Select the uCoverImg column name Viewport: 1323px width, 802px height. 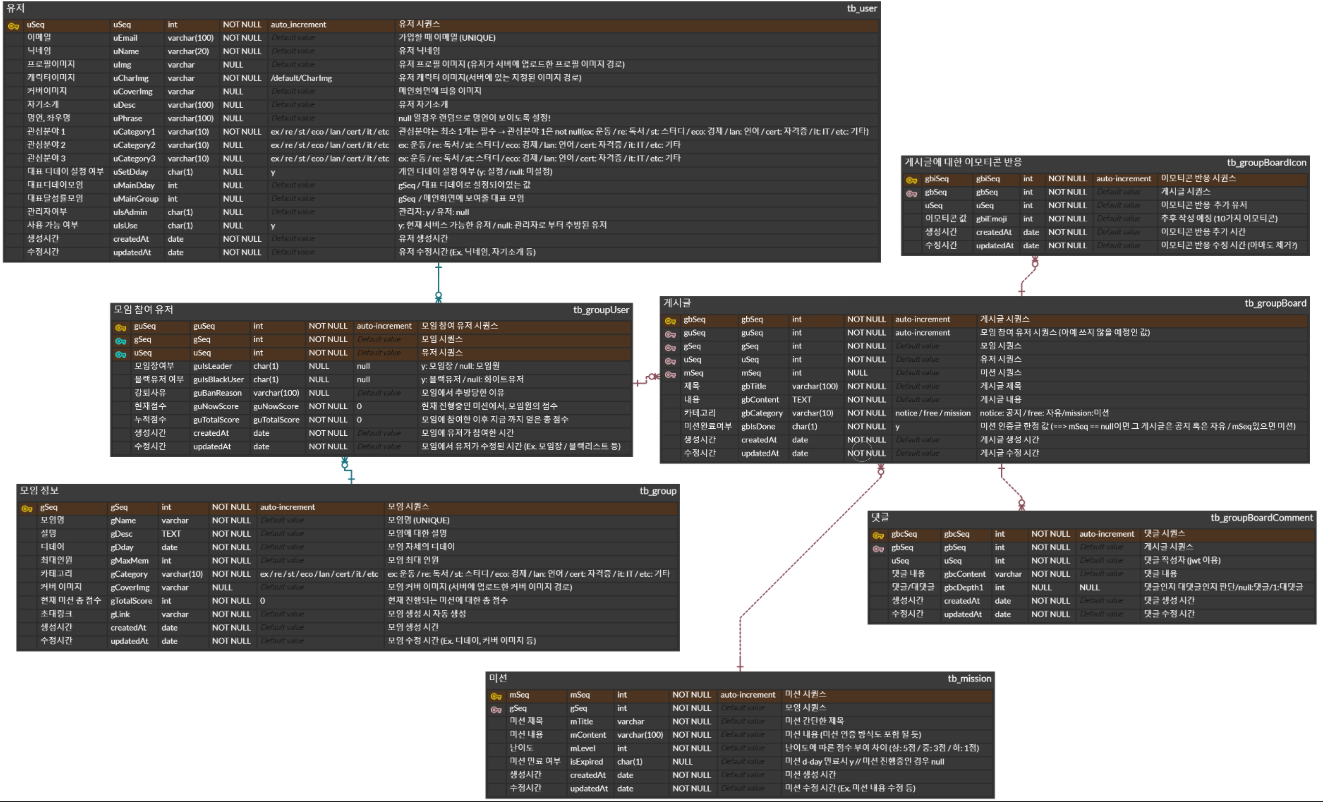coord(133,92)
